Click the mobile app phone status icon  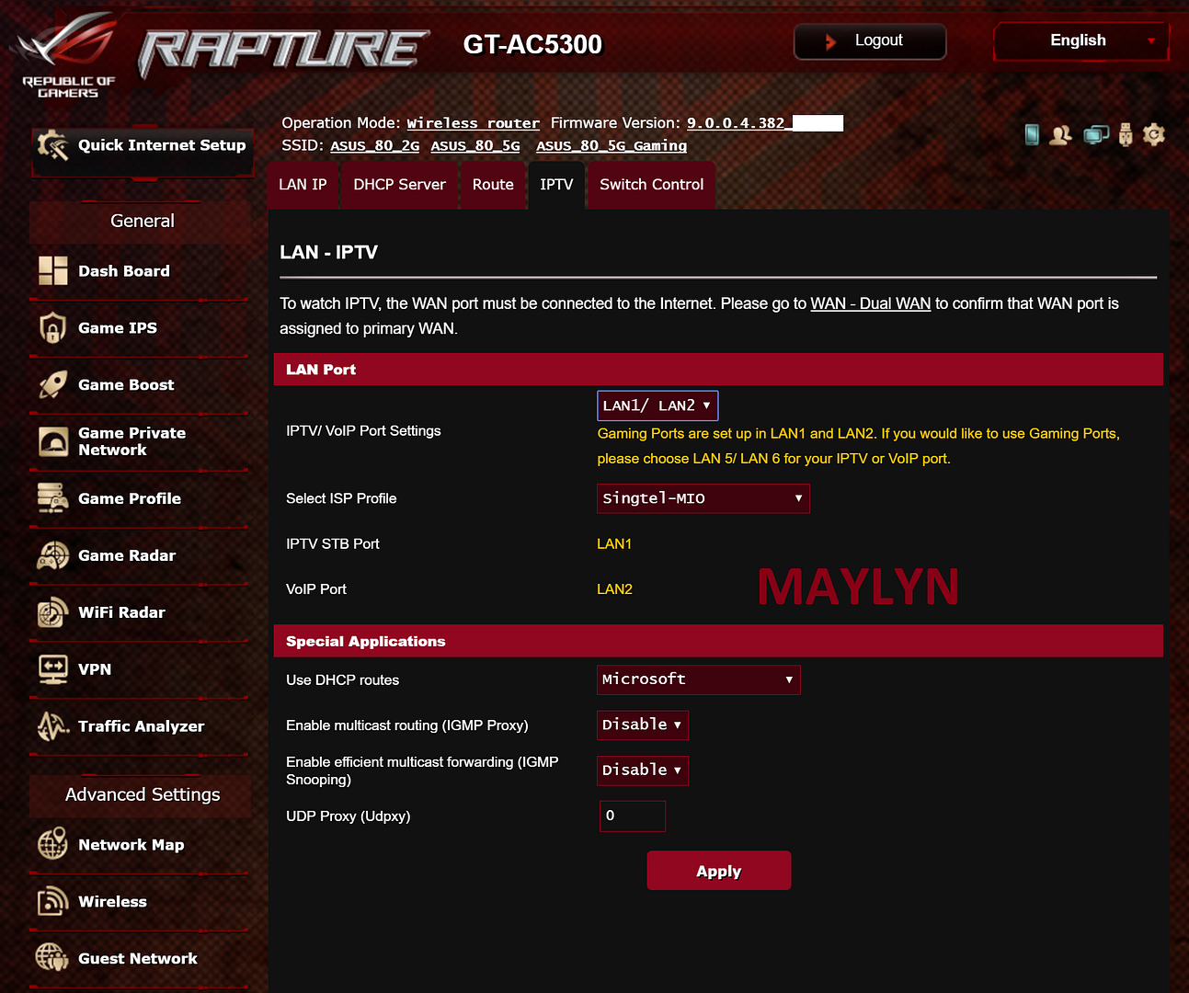(x=1032, y=135)
